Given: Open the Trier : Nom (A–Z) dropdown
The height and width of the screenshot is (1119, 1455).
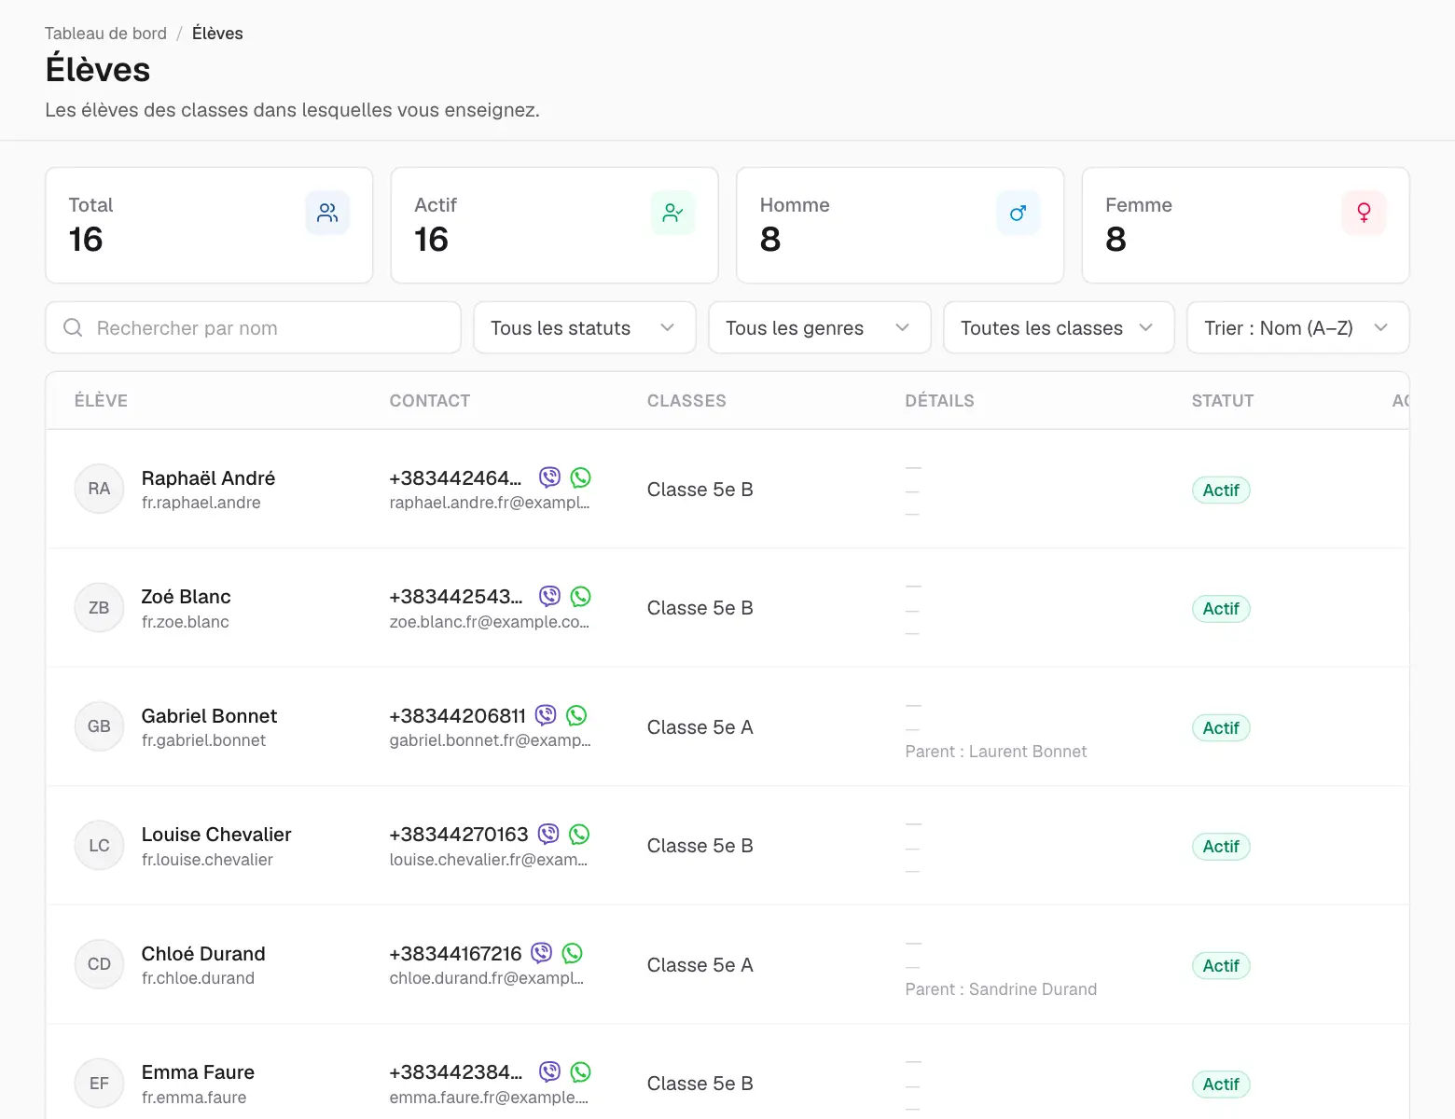Looking at the screenshot, I should point(1297,327).
